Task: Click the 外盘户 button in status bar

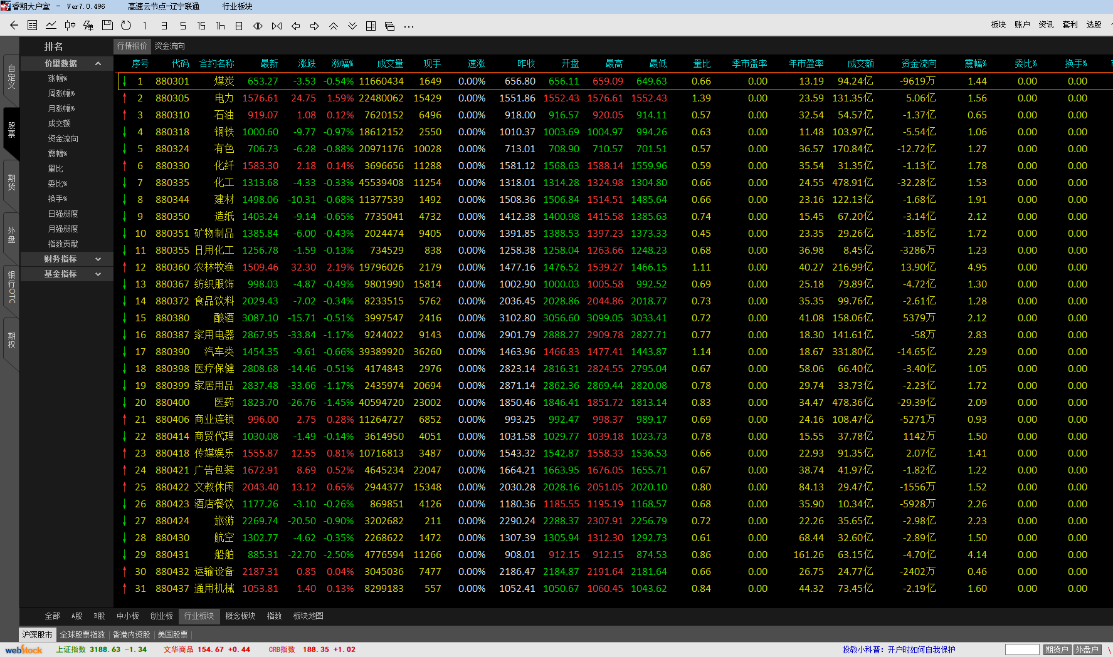Action: pyautogui.click(x=1087, y=649)
